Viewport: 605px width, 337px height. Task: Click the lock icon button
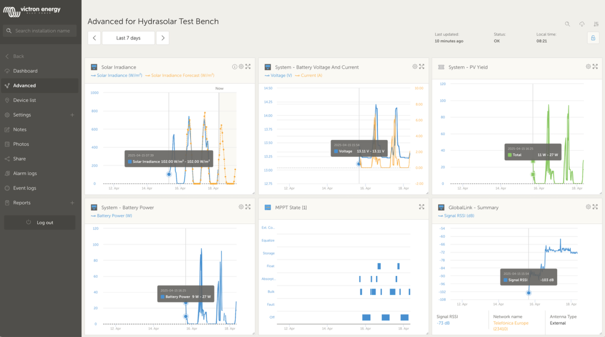point(593,38)
